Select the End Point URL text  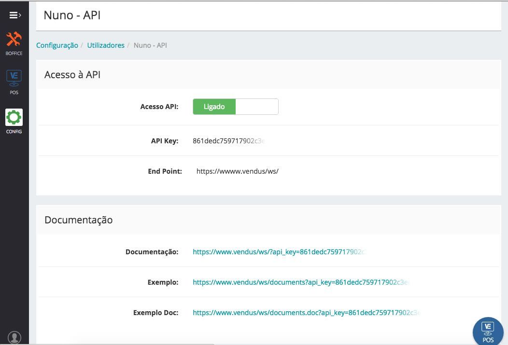238,171
